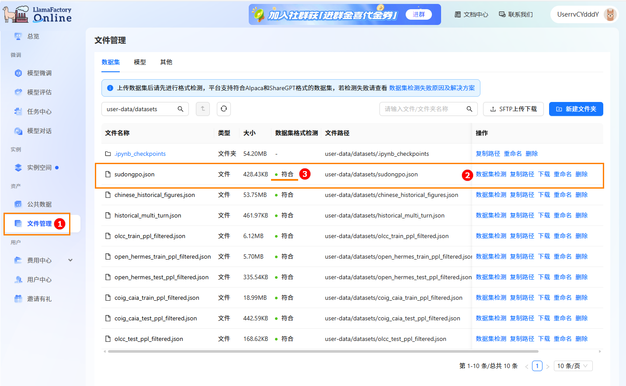Create a new folder with 新建文件夹

pos(576,109)
